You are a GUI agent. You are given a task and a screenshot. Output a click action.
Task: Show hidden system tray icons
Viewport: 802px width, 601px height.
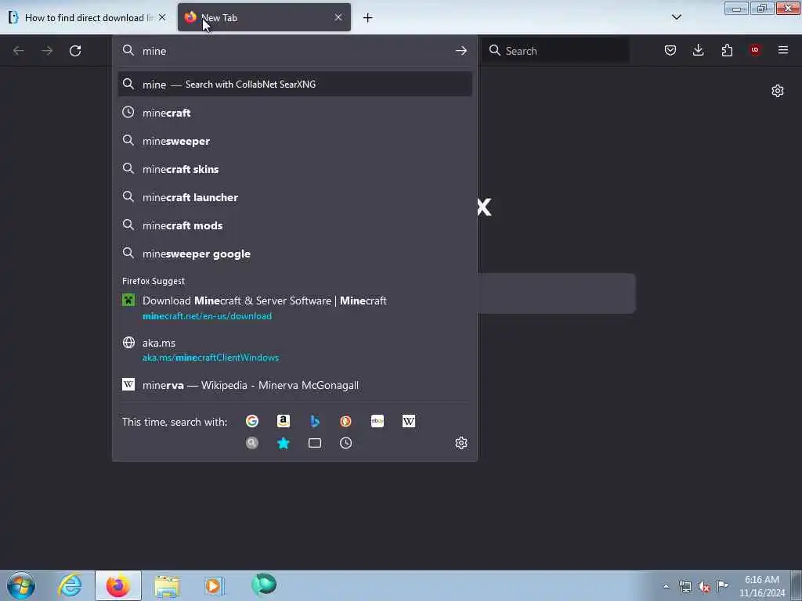point(666,587)
